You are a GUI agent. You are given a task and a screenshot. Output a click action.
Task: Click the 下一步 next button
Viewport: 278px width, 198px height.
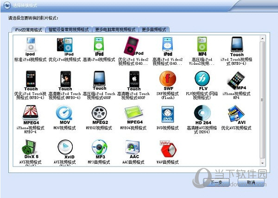(x=216, y=182)
